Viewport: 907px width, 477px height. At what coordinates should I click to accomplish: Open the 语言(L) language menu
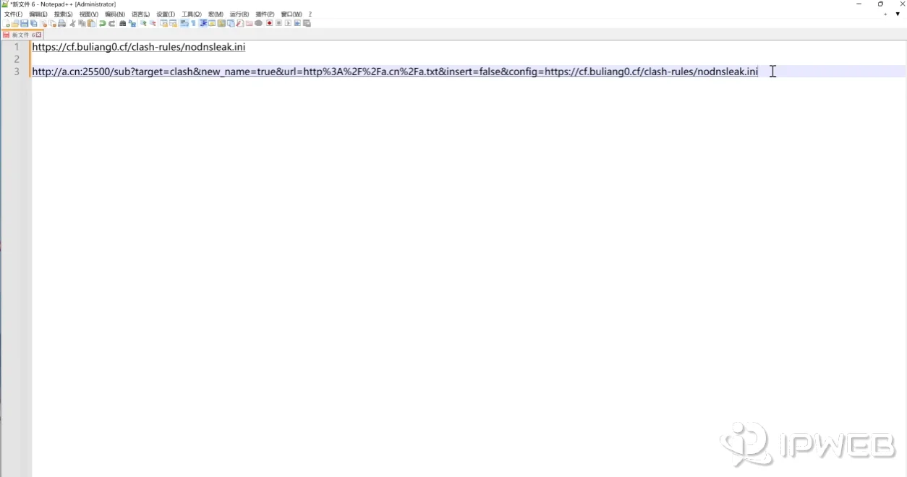point(140,14)
